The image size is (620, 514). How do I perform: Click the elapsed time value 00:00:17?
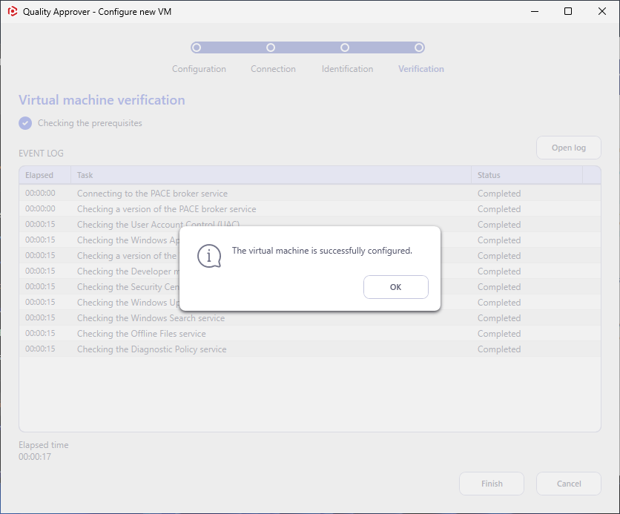(35, 457)
